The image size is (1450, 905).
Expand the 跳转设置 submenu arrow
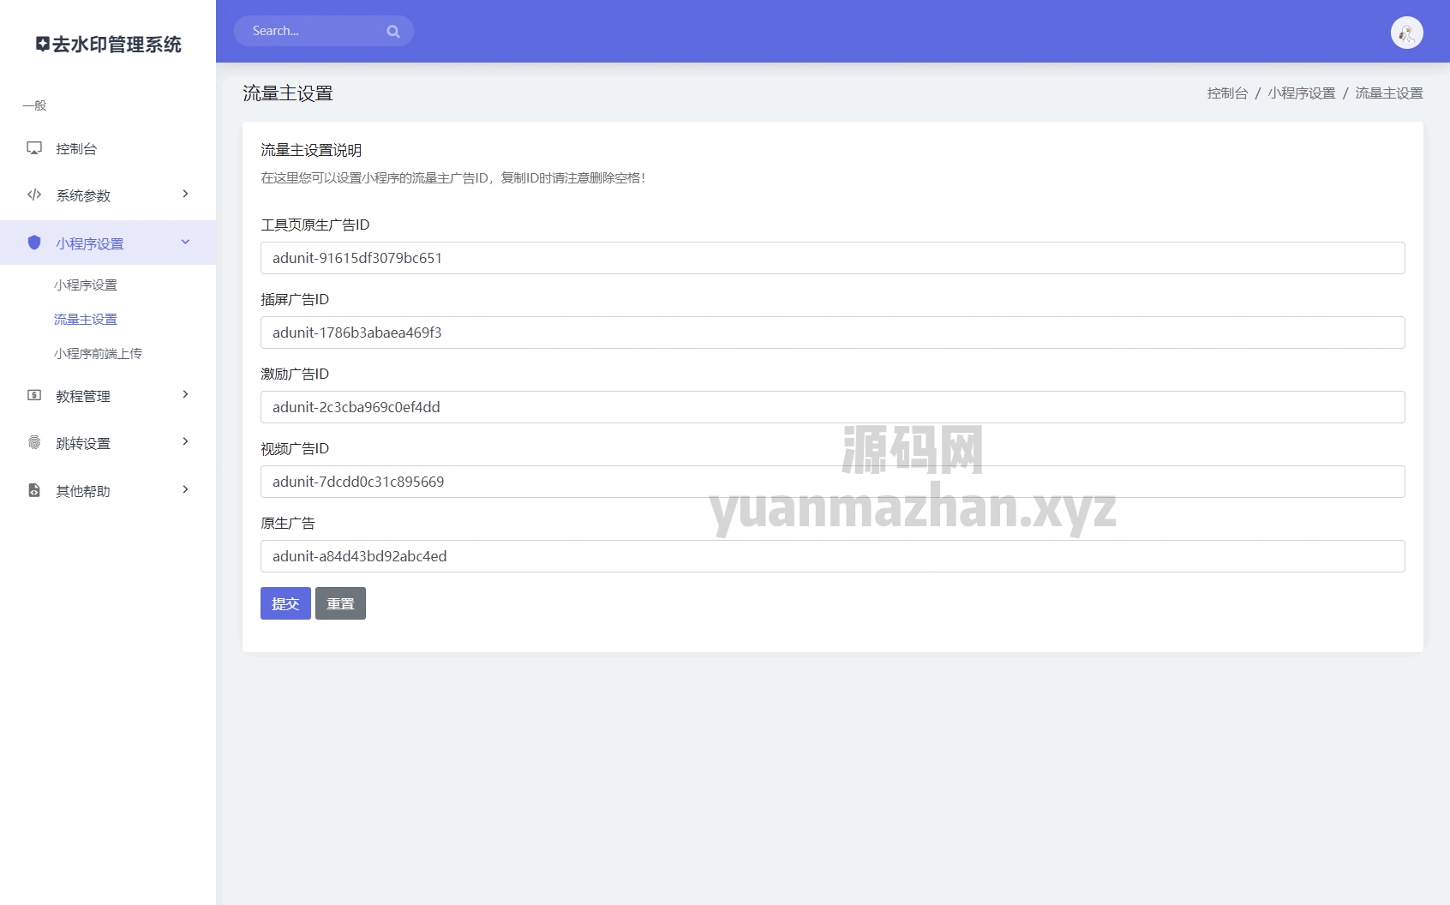click(x=185, y=442)
